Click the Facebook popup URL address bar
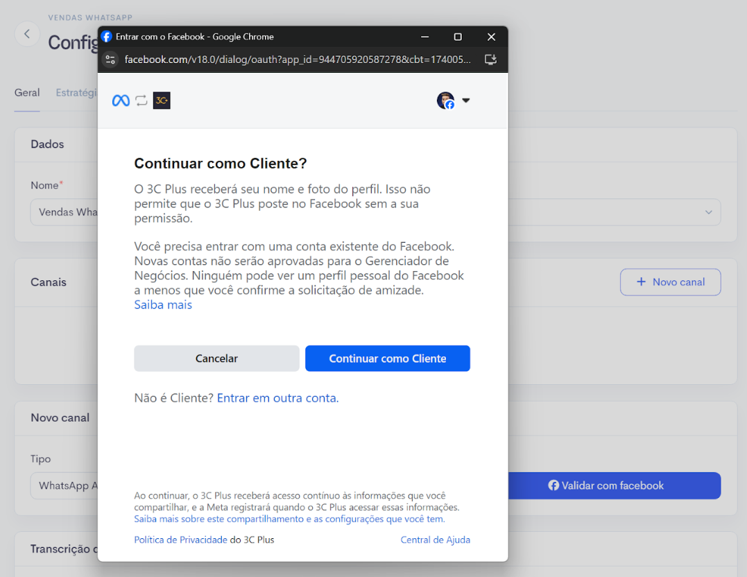Screen dimensions: 747x577 tap(298, 60)
